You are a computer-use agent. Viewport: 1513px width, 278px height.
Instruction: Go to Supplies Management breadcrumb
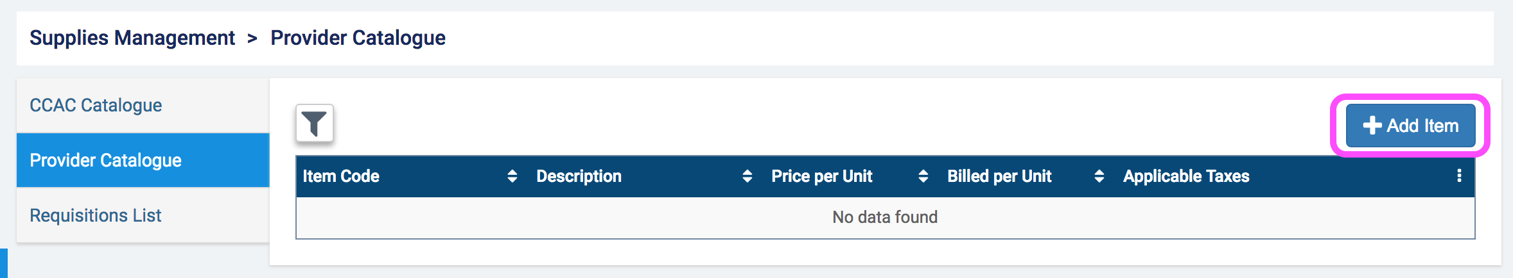pyautogui.click(x=132, y=38)
